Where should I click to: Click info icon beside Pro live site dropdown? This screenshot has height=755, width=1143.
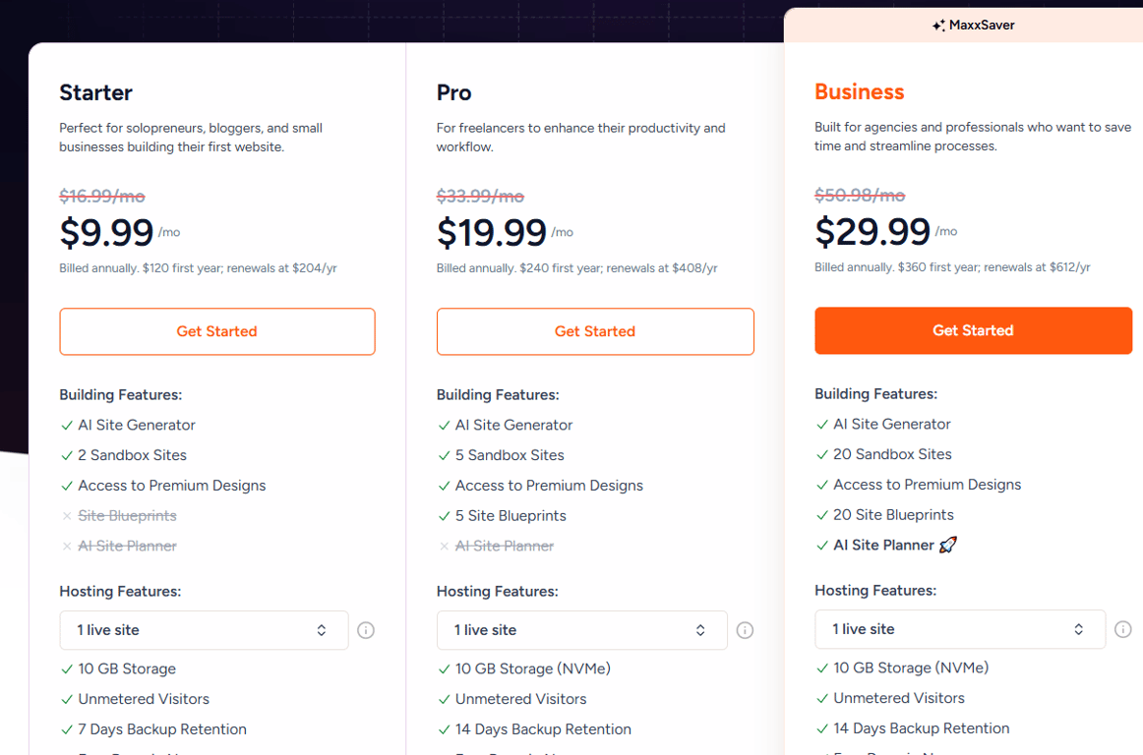(745, 630)
